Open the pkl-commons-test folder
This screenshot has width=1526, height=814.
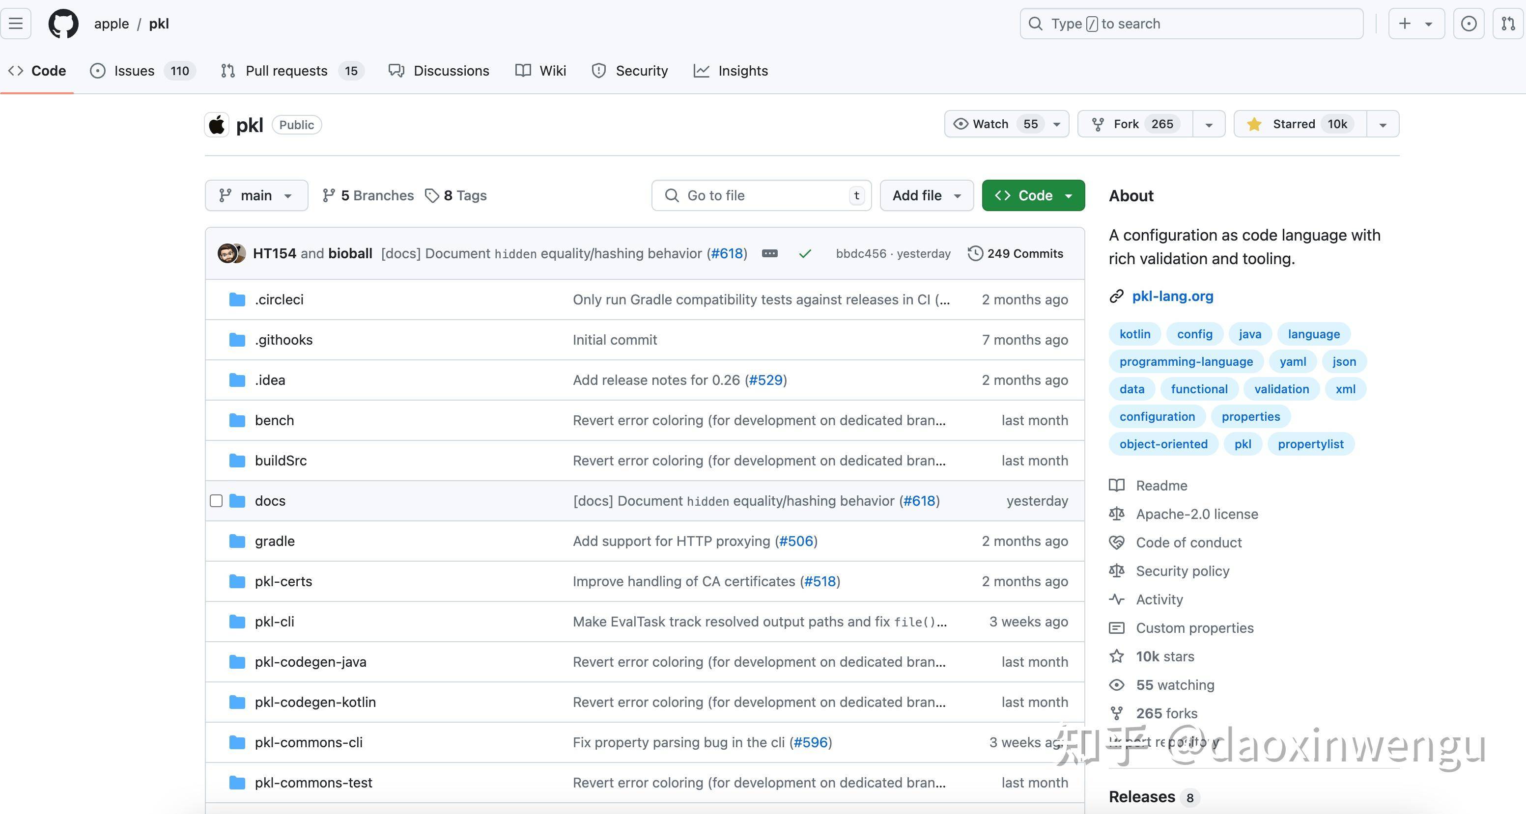click(x=313, y=783)
